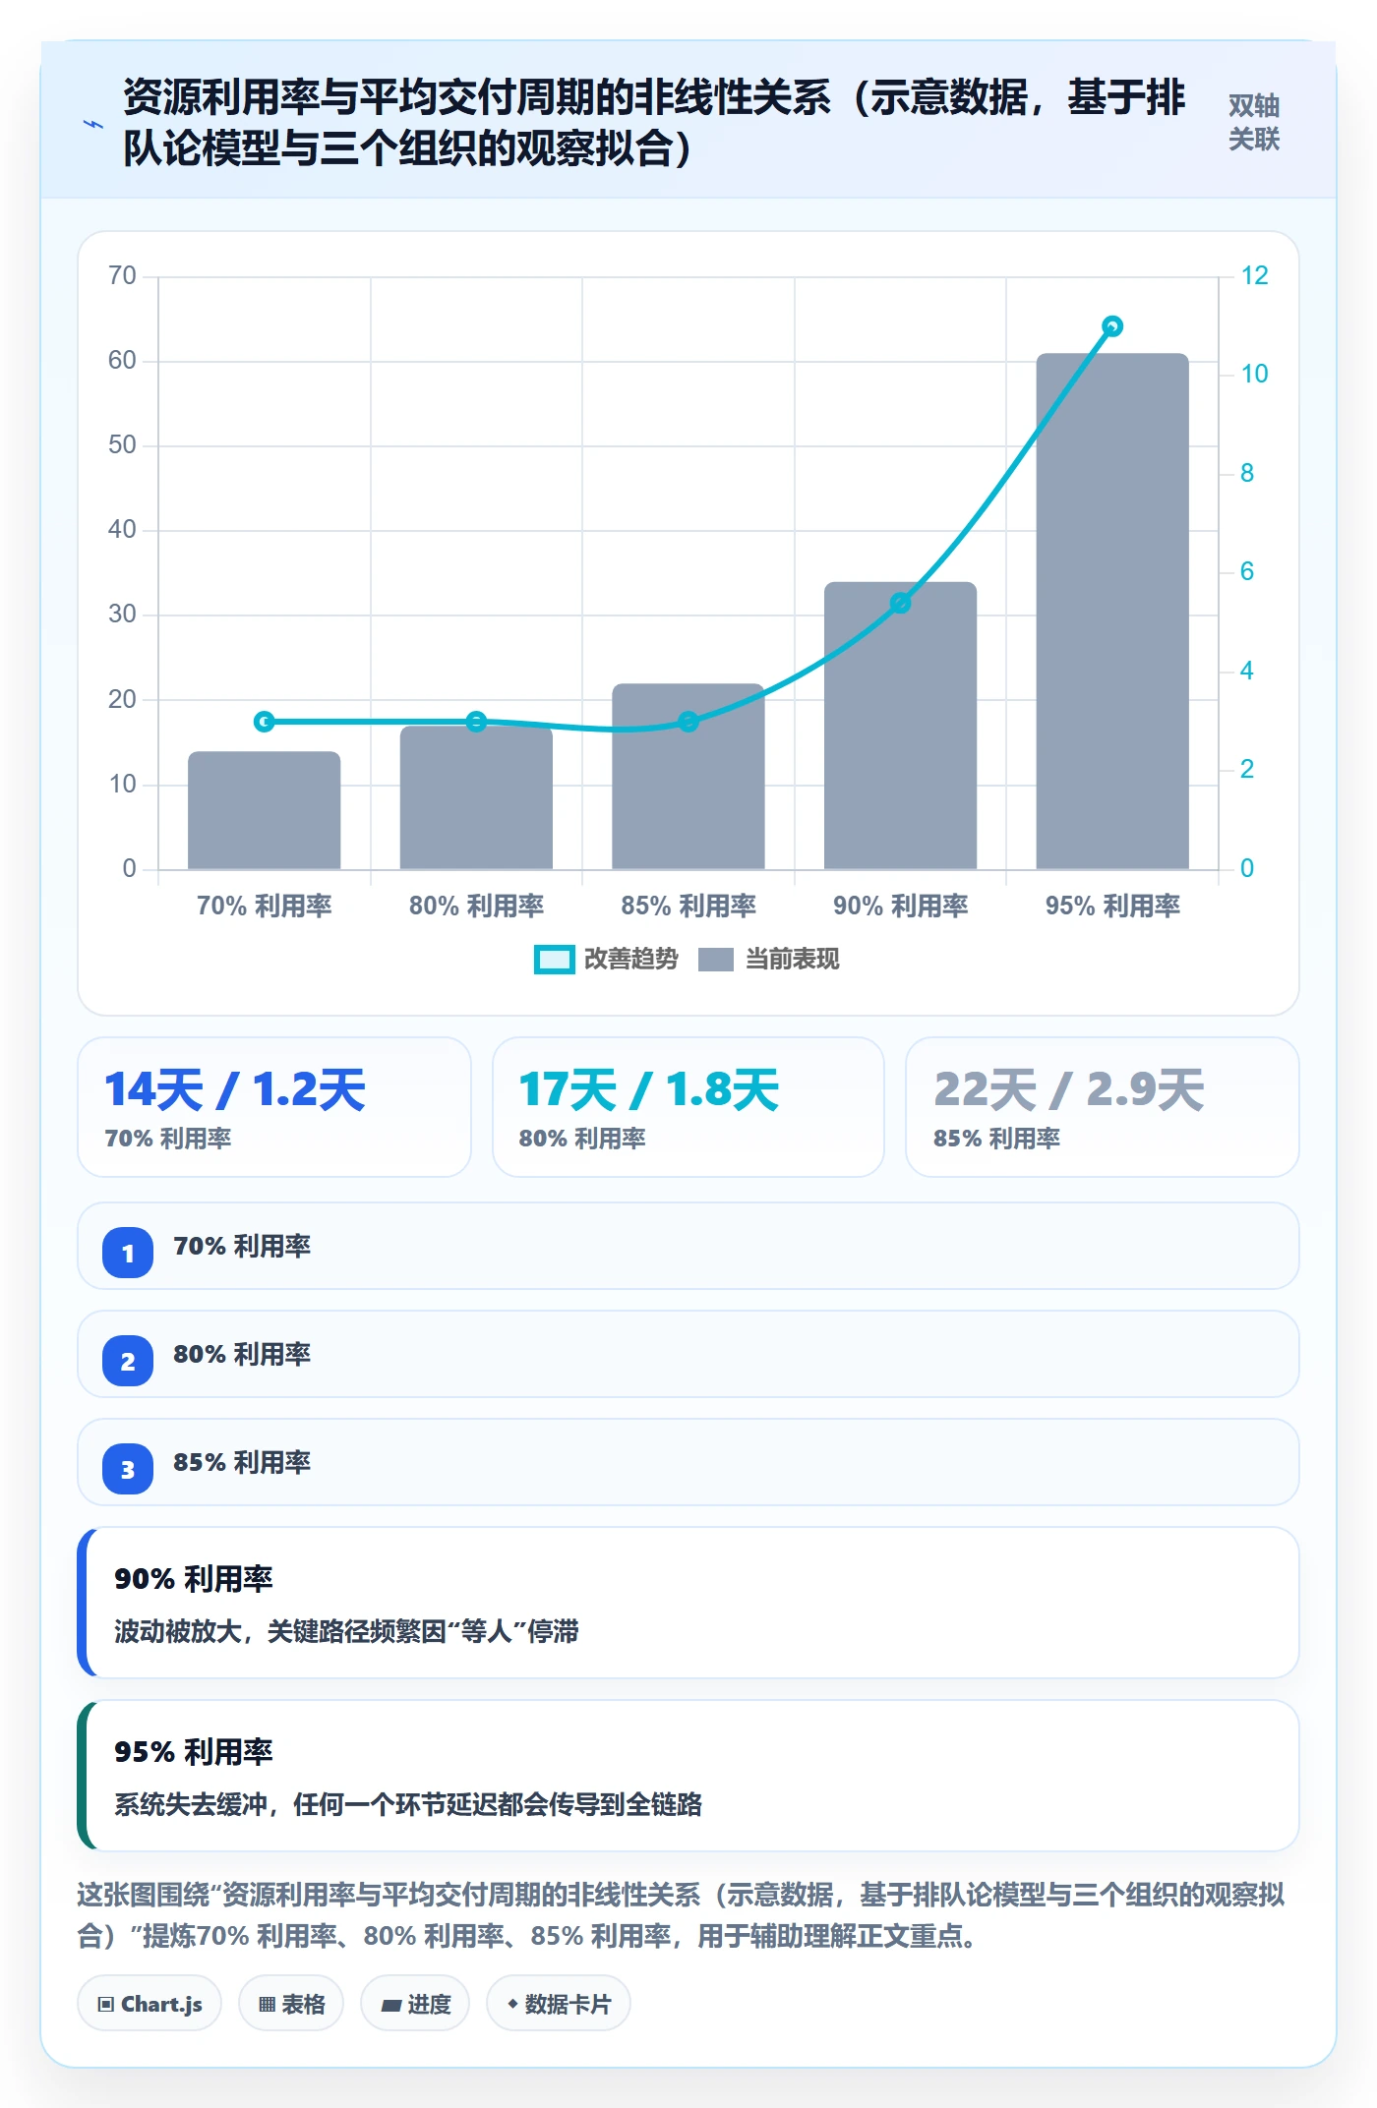Click the gray bar for 85% 利用率
This screenshot has height=2108, width=1377.
(688, 777)
